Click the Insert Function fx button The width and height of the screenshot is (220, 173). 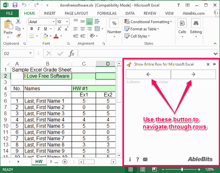click(72, 54)
